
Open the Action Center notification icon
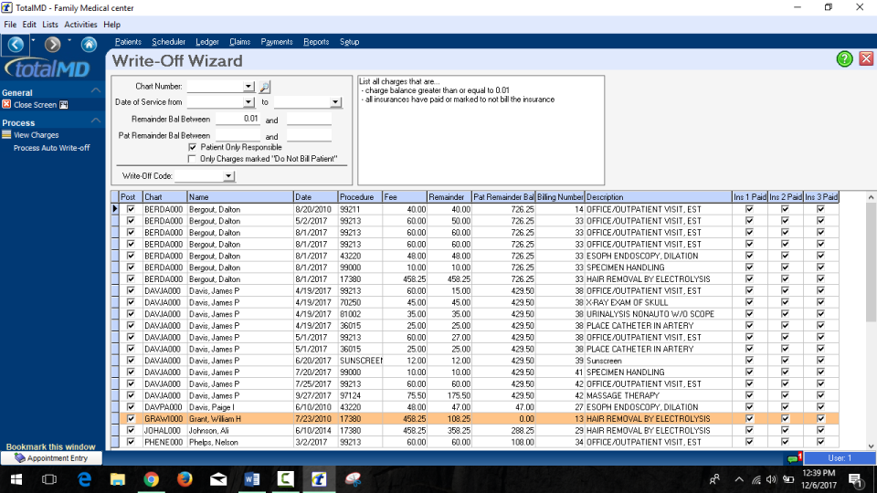coord(855,479)
